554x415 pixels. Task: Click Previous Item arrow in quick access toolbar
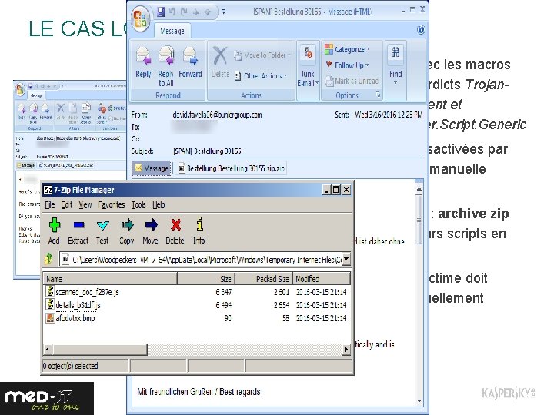pyautogui.click(x=195, y=12)
